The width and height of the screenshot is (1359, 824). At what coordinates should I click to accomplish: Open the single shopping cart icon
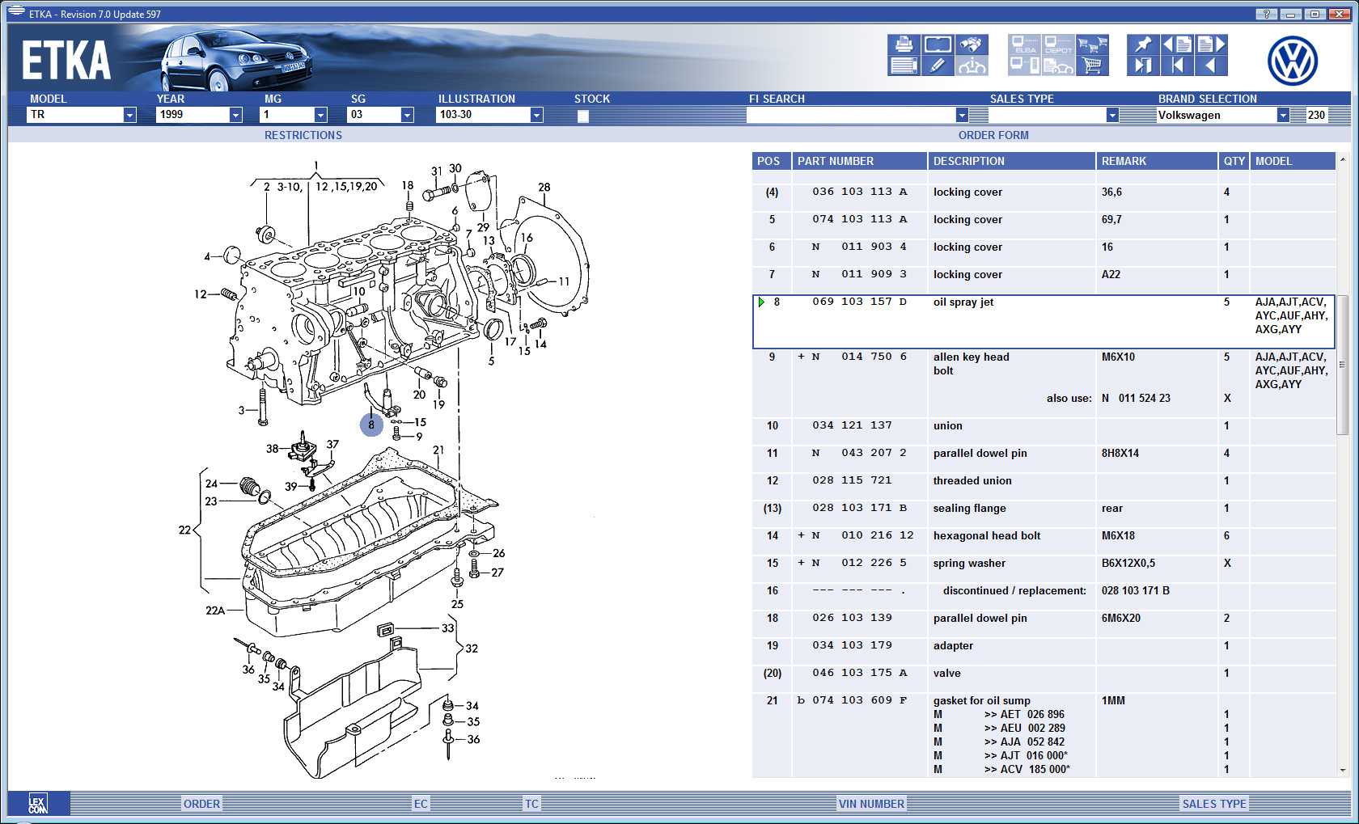(x=1092, y=66)
